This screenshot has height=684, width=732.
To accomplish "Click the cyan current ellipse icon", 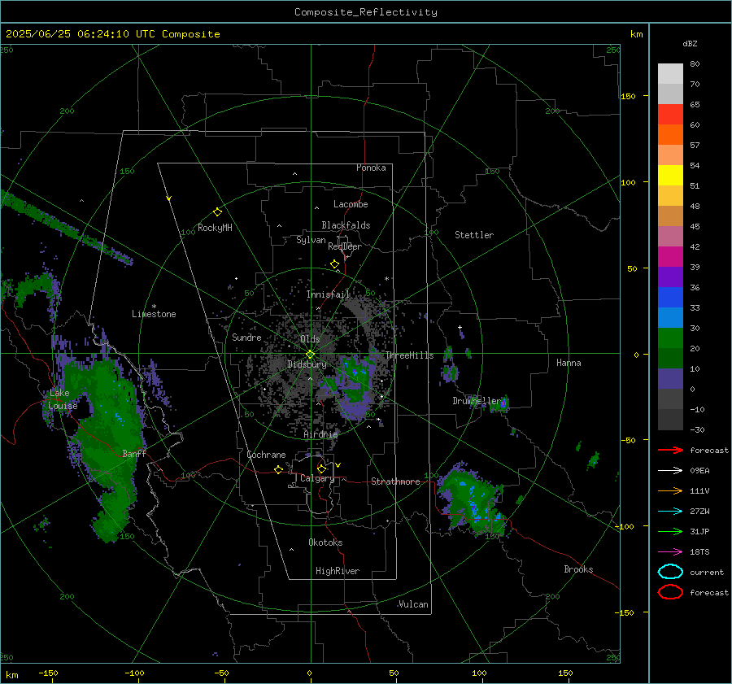I will click(x=670, y=572).
